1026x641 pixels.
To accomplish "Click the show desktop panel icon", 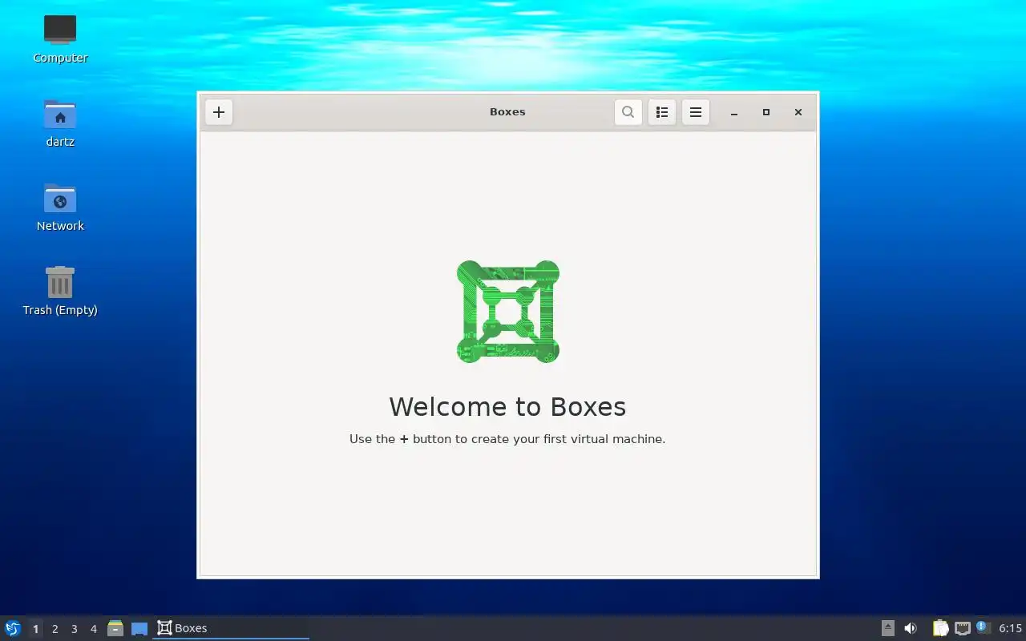I will click(139, 628).
